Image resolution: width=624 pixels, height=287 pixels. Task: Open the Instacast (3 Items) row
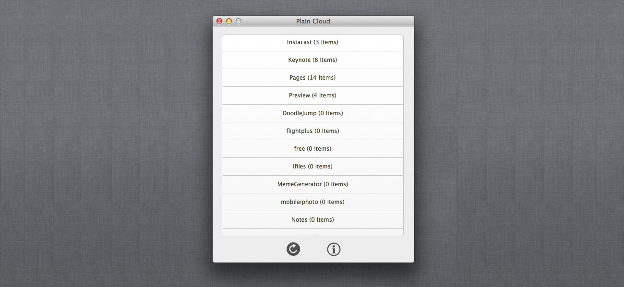312,43
